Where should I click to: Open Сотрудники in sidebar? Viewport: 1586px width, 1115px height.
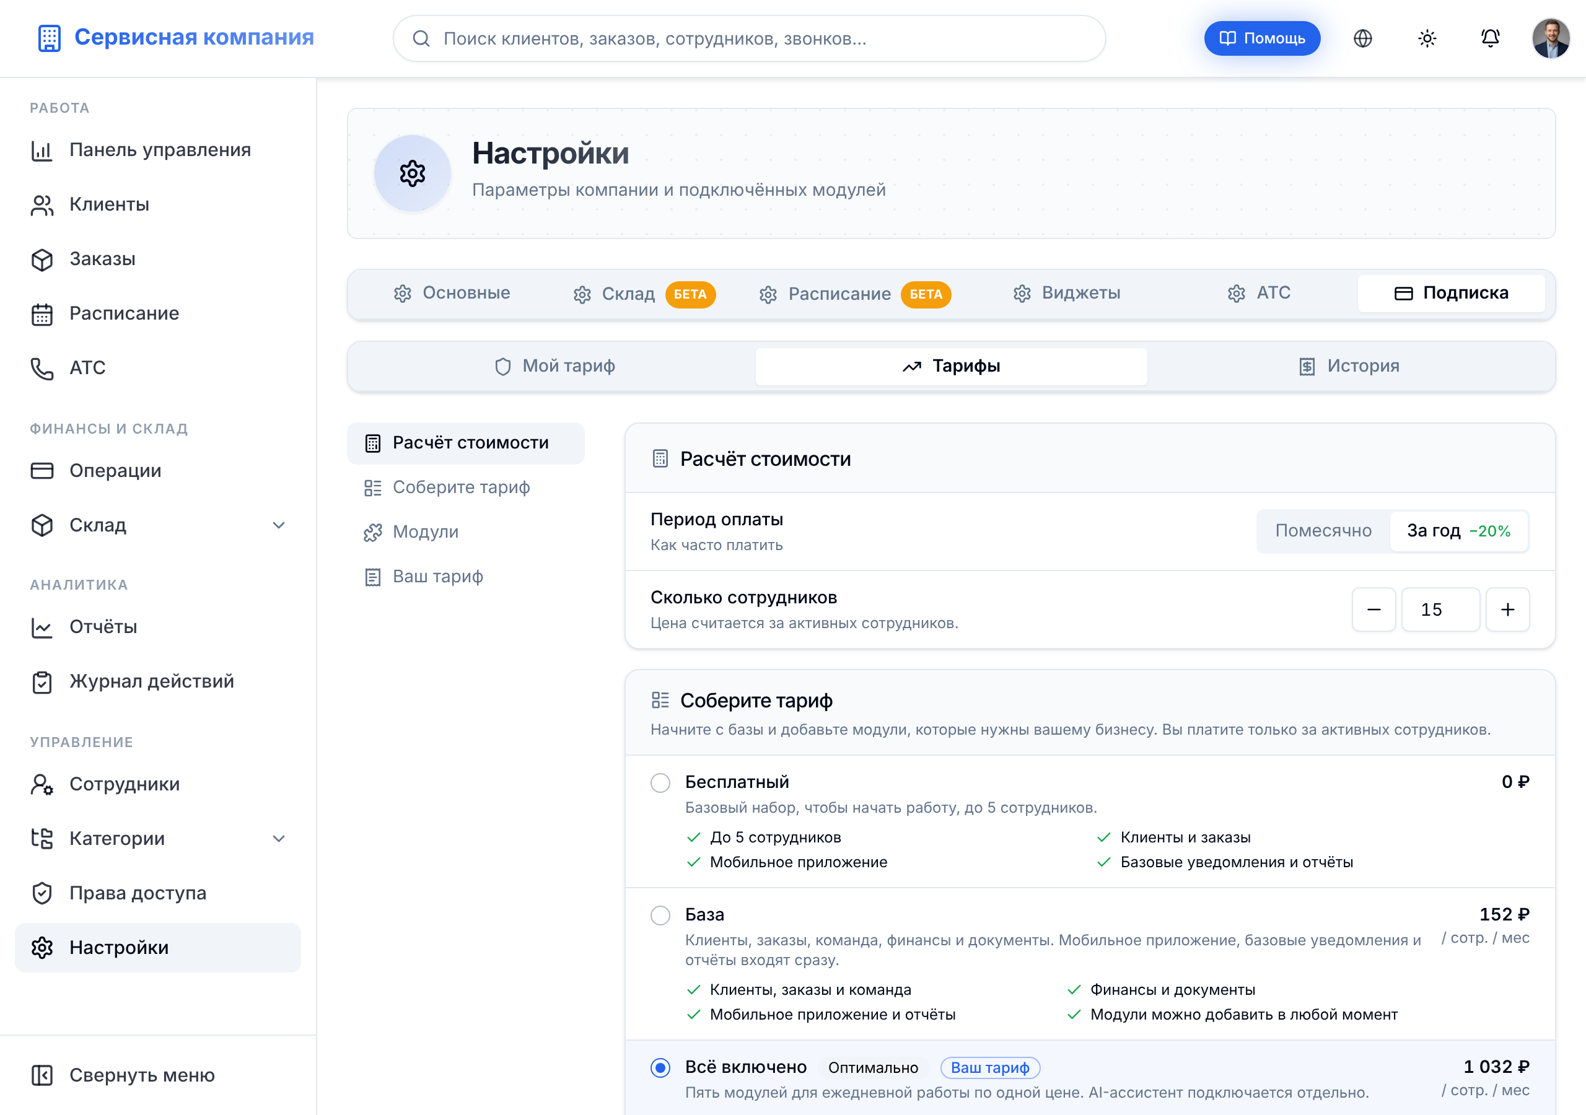pos(158,784)
